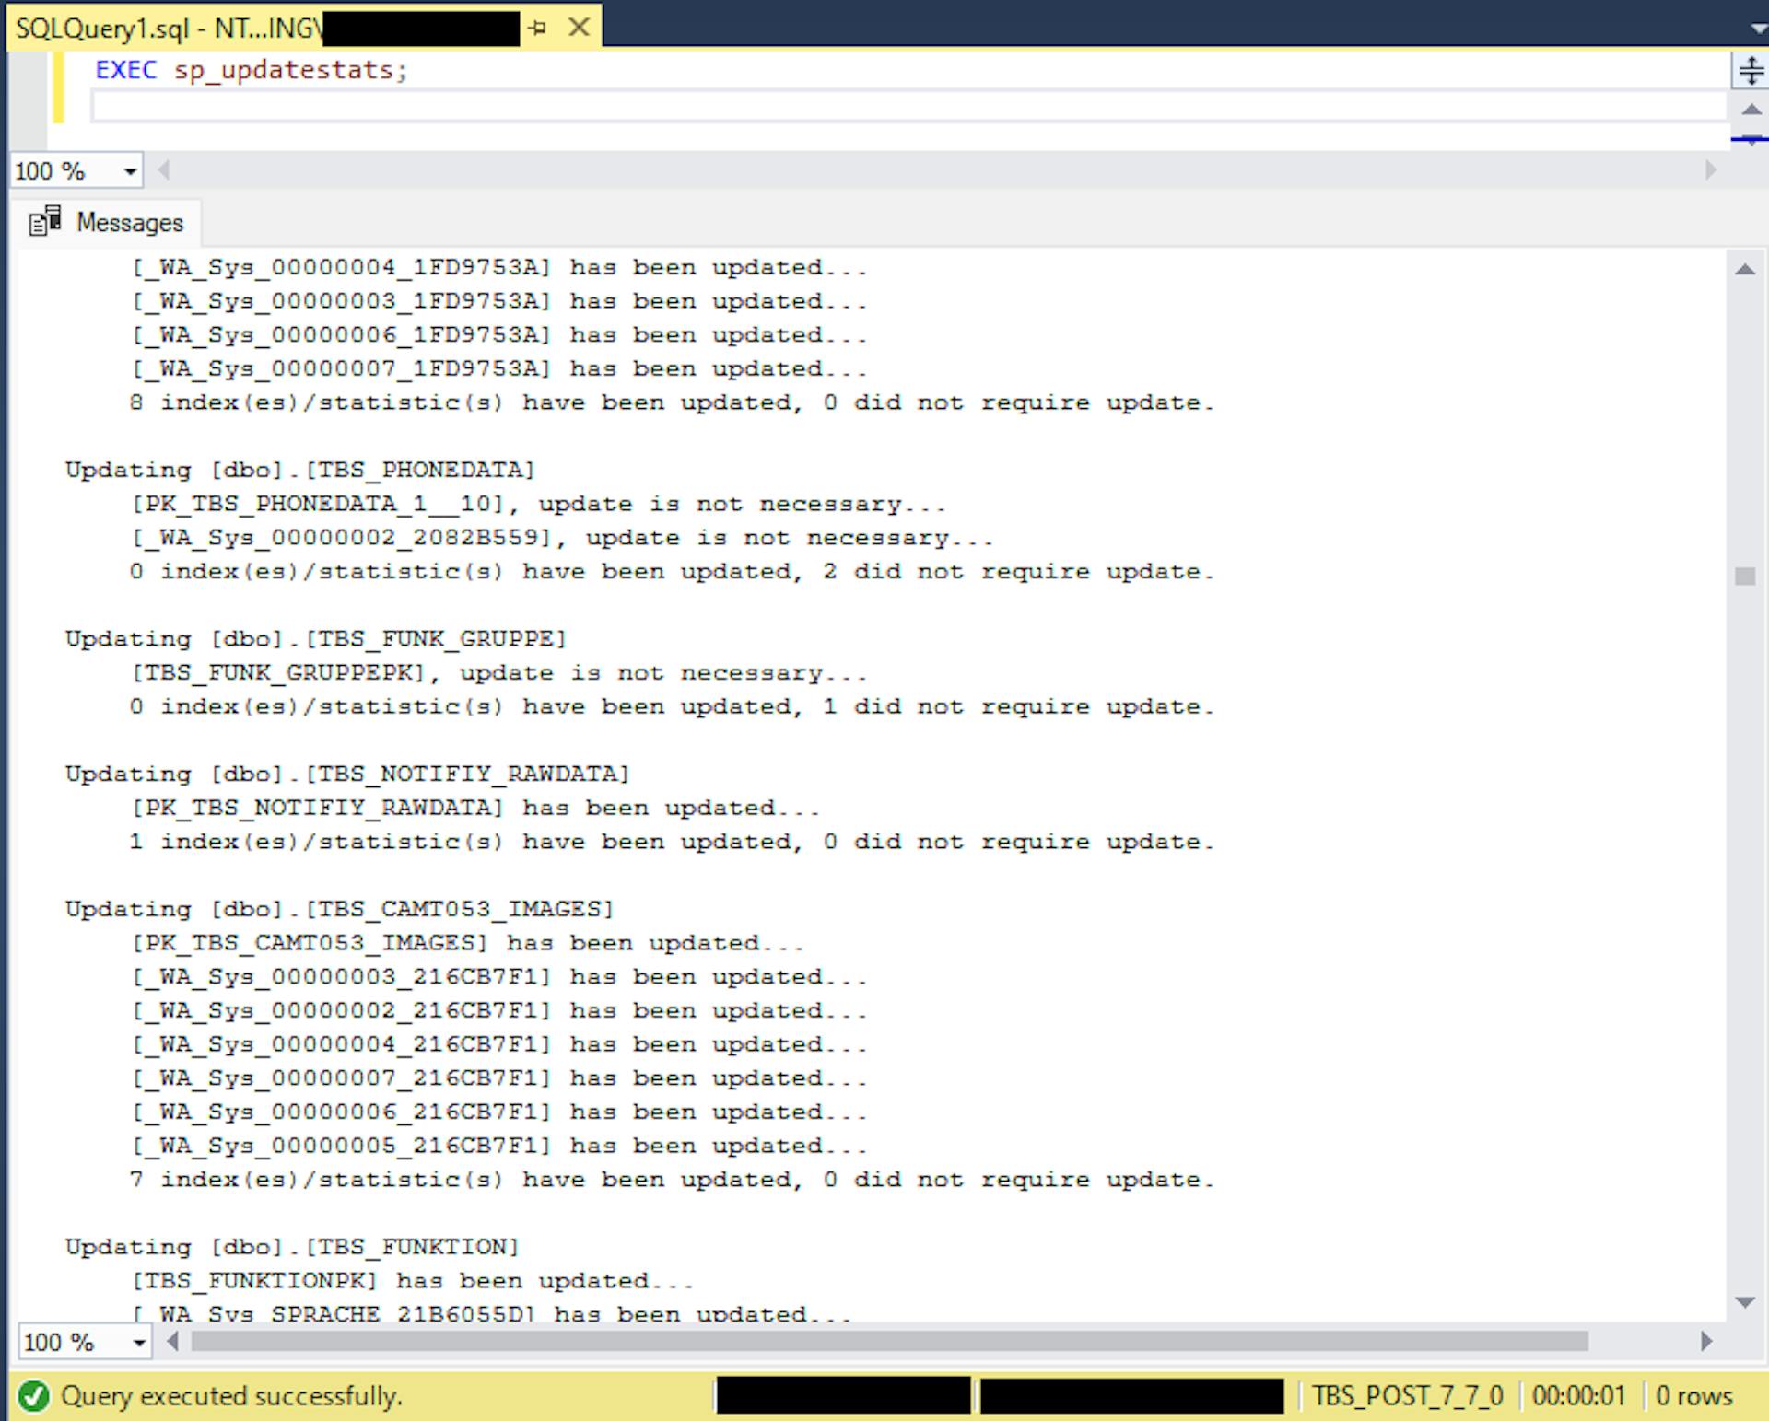This screenshot has height=1421, width=1769.
Task: Close the SQLQuery1.sql query tab
Action: 579,28
